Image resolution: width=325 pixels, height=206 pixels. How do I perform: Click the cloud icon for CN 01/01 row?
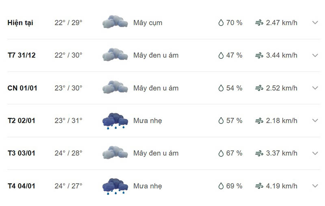[115, 87]
